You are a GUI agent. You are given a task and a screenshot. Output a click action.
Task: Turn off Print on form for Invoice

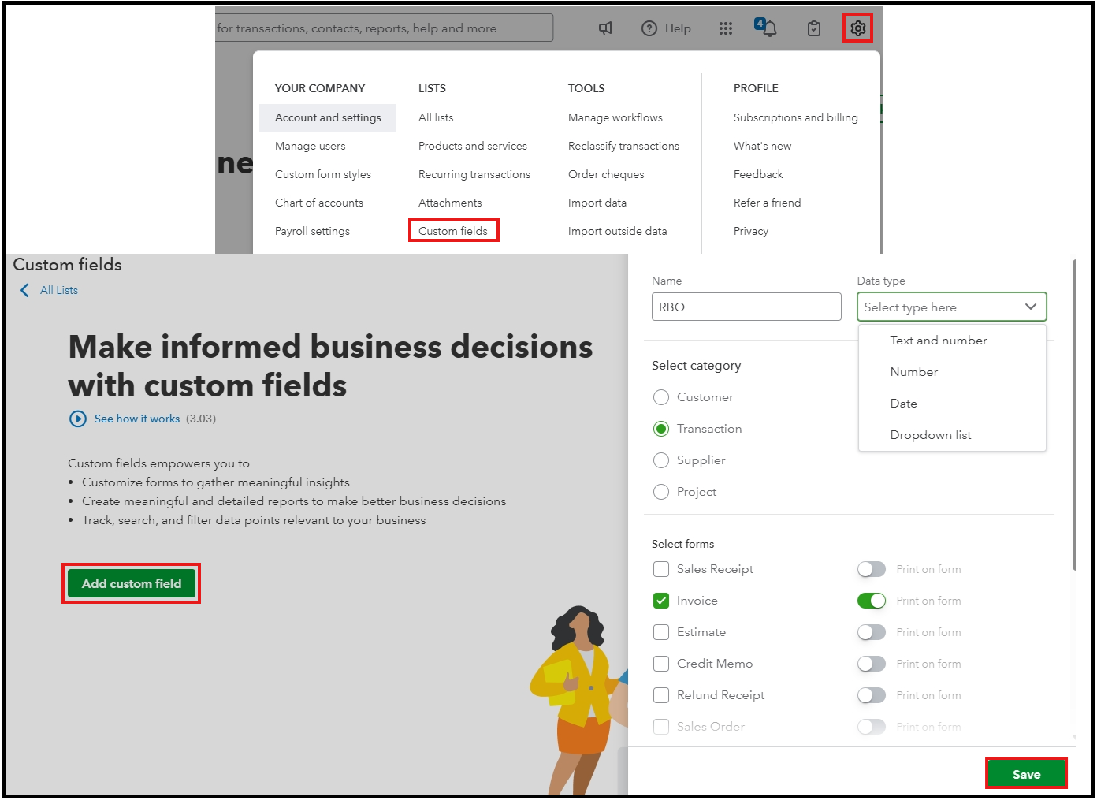[x=872, y=601]
